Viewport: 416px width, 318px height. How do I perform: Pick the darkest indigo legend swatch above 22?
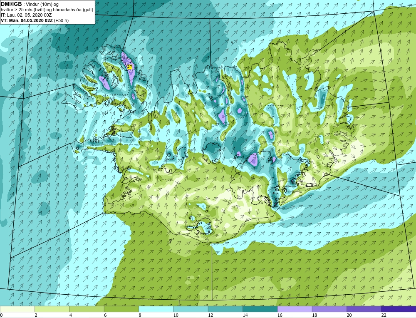(399, 309)
